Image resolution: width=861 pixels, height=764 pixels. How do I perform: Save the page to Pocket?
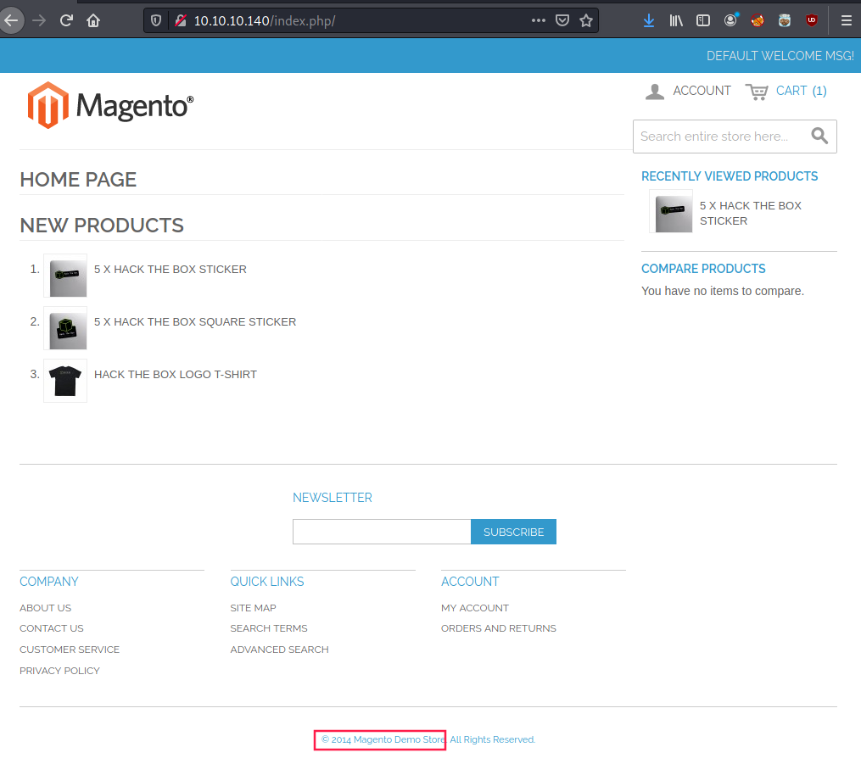[x=562, y=20]
